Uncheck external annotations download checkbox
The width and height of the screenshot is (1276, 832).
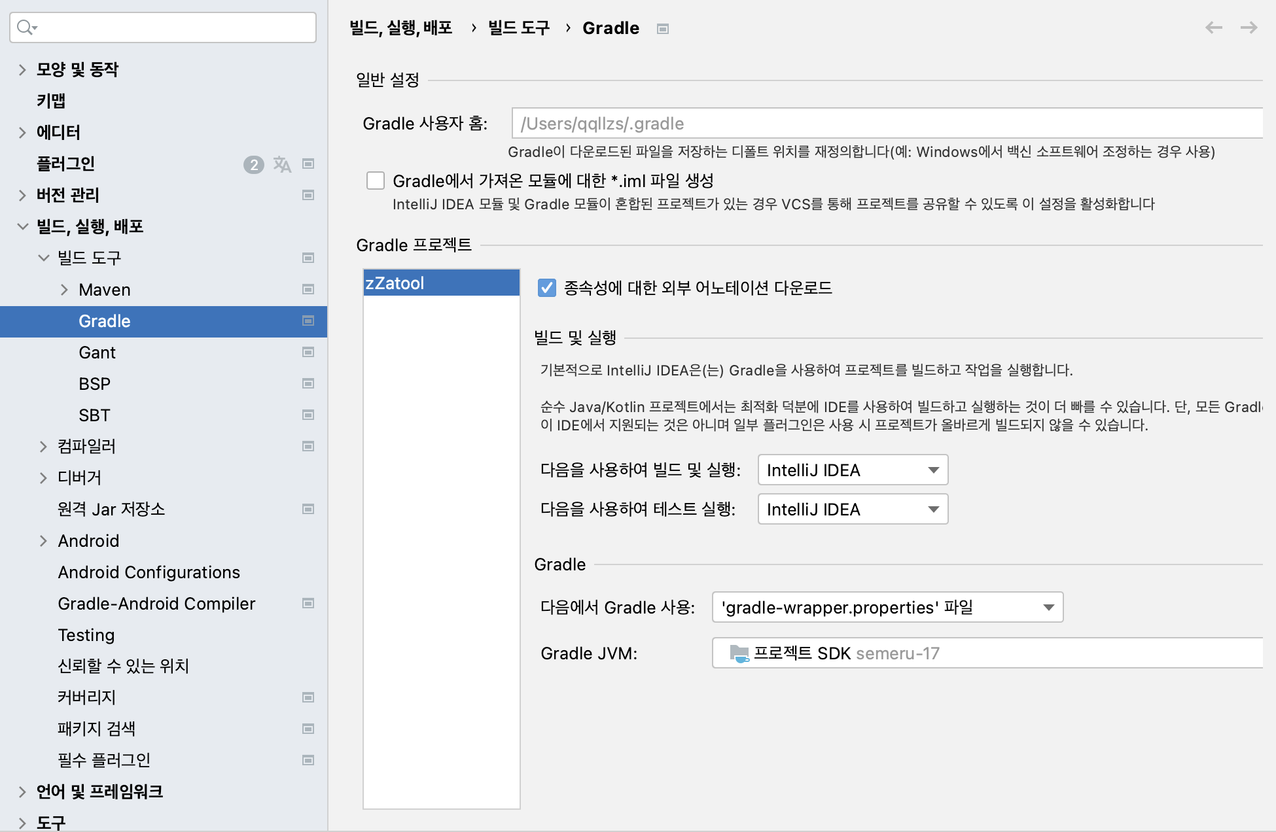546,288
